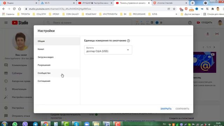Switch to the chrome://newtab tab
224x126 pixels.
click(x=170, y=3)
